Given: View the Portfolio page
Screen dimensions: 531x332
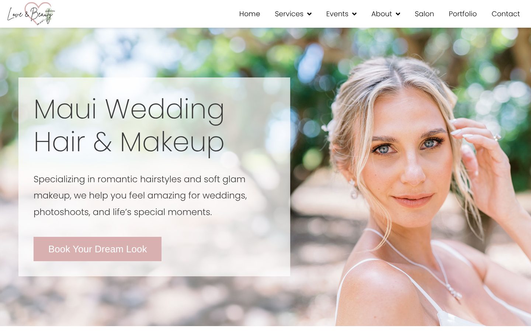Looking at the screenshot, I should pos(463,14).
